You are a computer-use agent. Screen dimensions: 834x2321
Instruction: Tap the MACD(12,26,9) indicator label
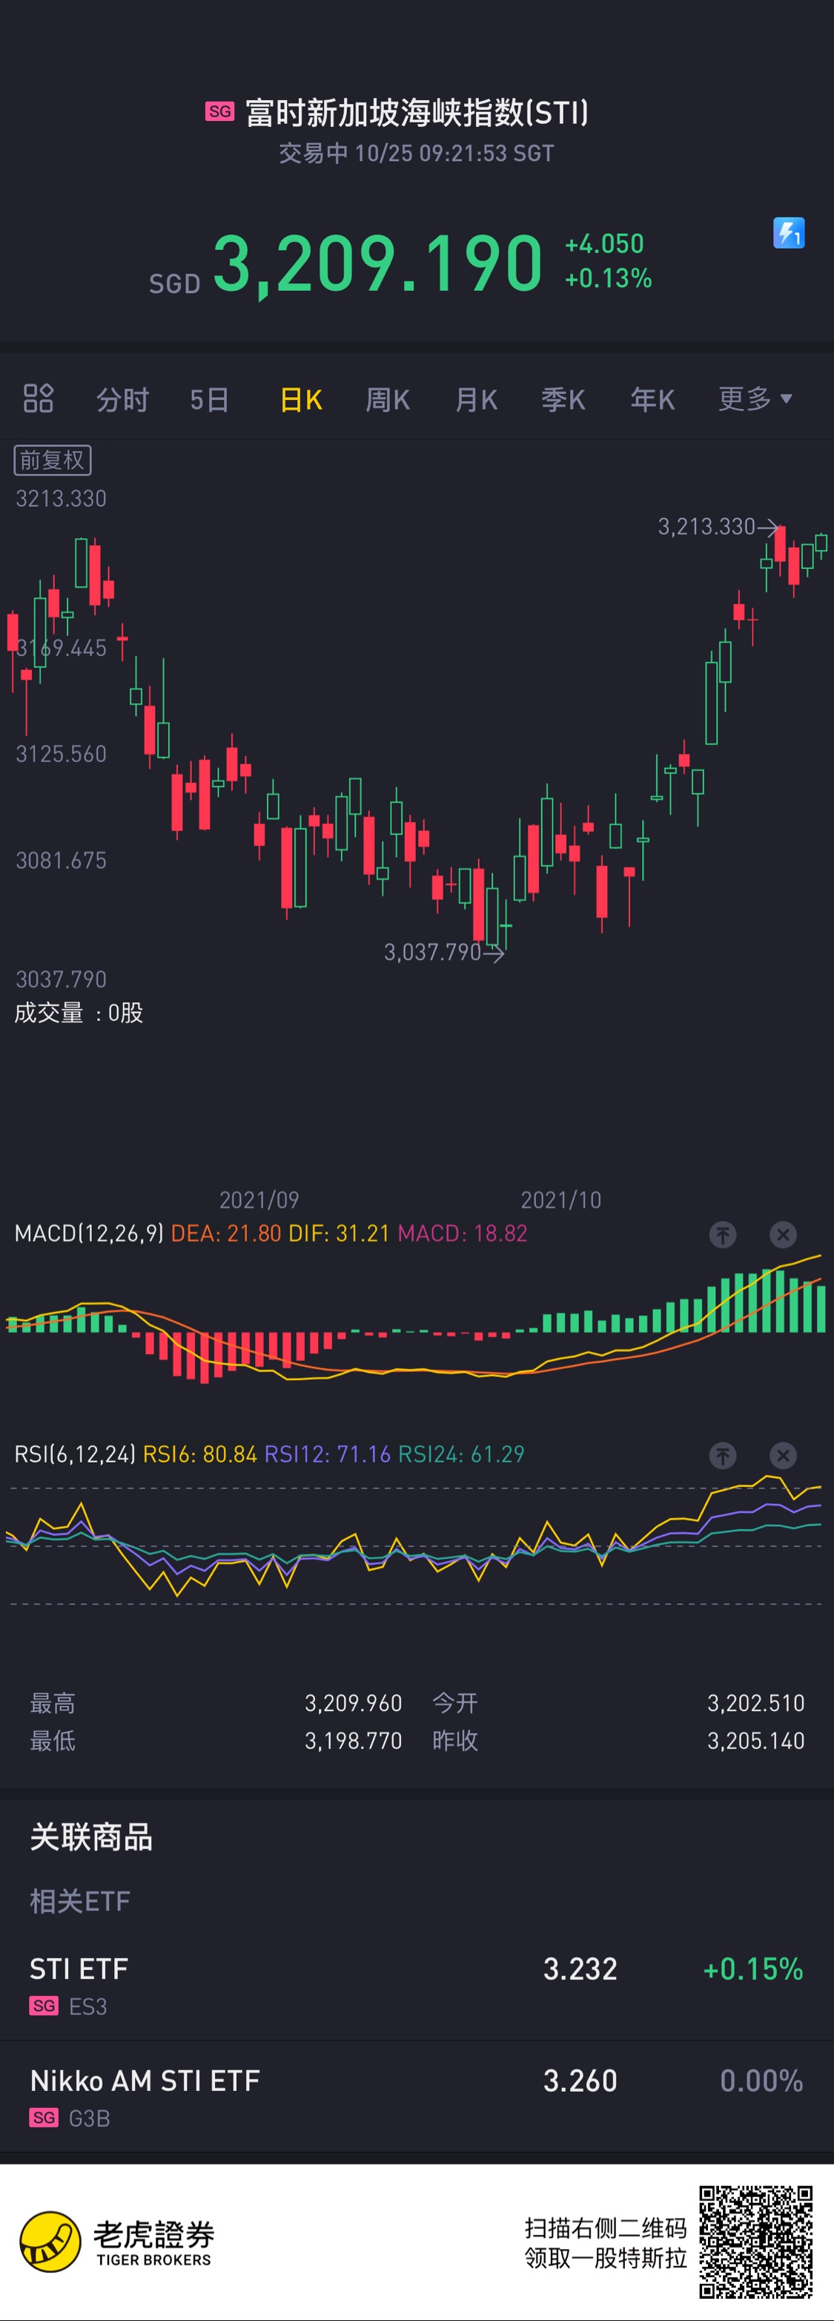pos(89,1233)
